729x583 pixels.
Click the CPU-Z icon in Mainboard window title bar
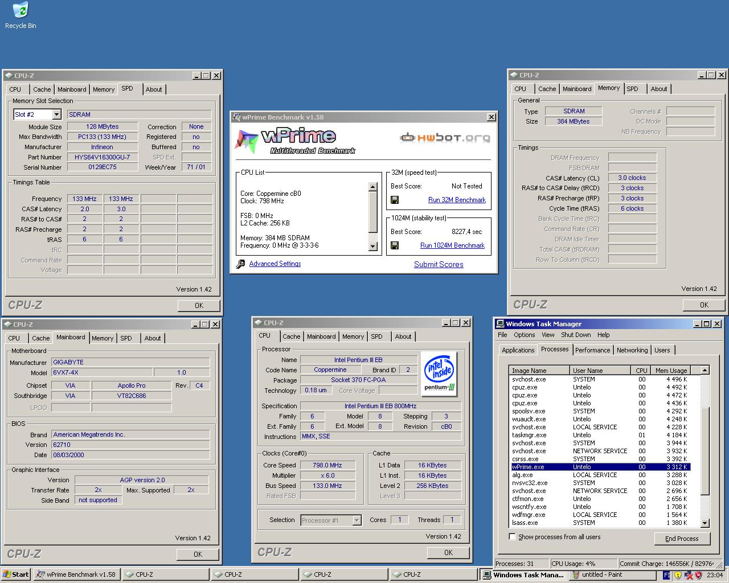(x=7, y=325)
